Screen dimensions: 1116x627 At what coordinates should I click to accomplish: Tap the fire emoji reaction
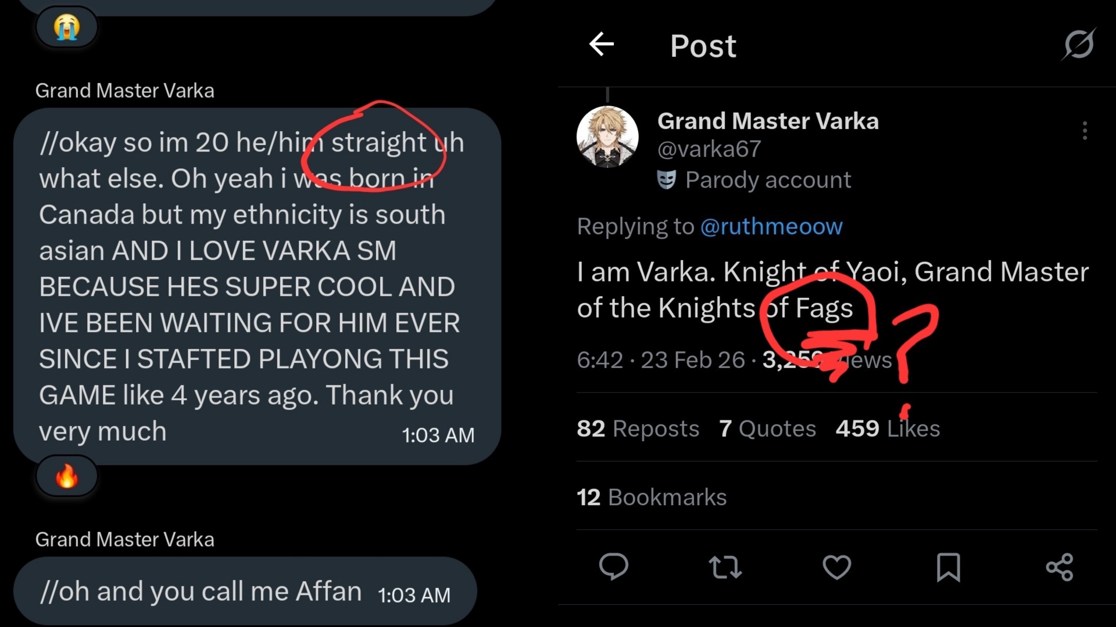(67, 477)
